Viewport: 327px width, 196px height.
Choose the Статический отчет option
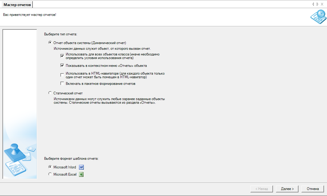(x=50, y=93)
